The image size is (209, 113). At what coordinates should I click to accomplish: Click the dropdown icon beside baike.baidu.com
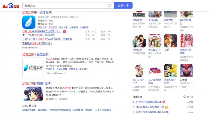click(64, 73)
